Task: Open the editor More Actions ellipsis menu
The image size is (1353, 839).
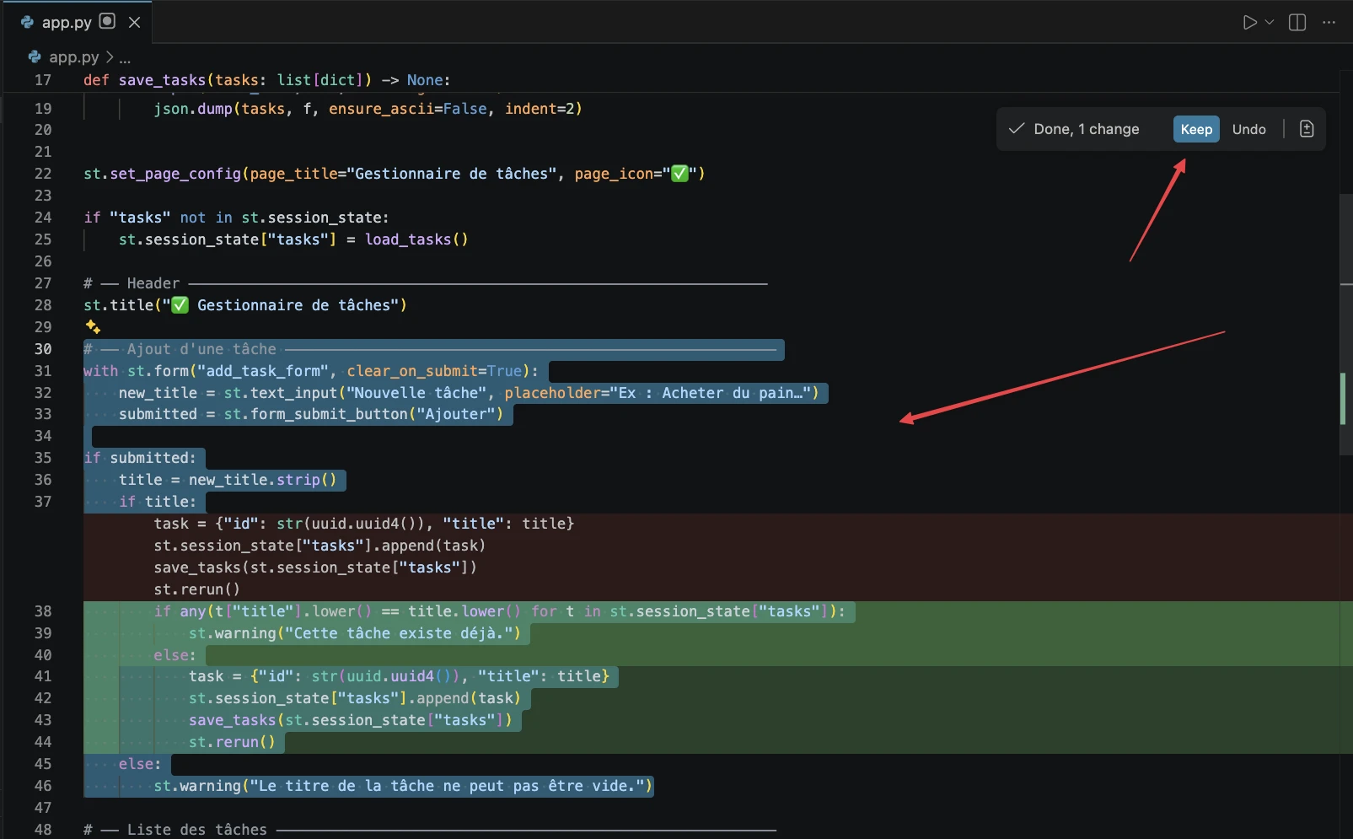Action: [1329, 23]
